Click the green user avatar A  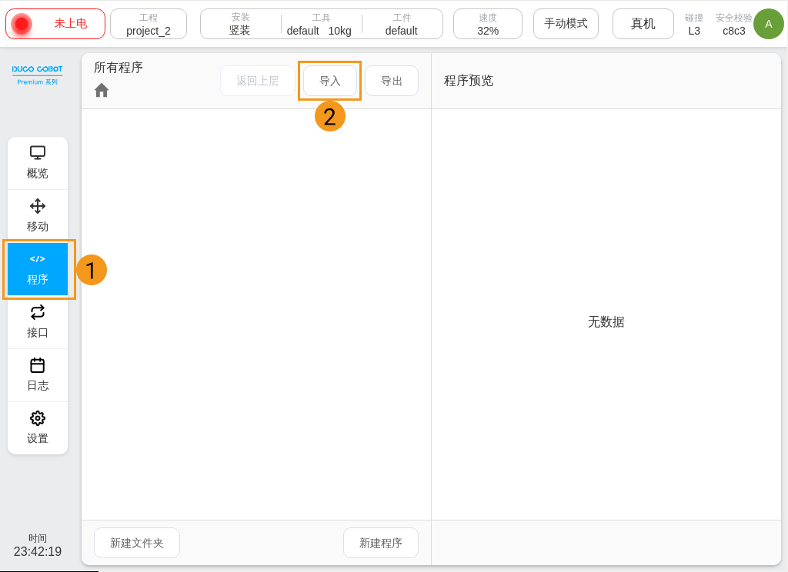[x=768, y=24]
